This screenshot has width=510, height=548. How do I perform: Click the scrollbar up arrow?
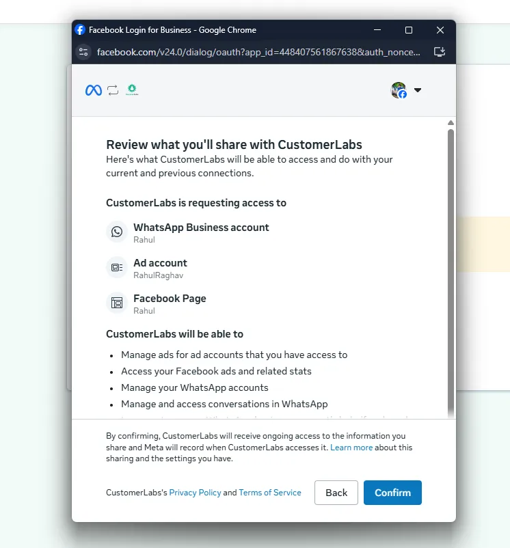pos(451,123)
